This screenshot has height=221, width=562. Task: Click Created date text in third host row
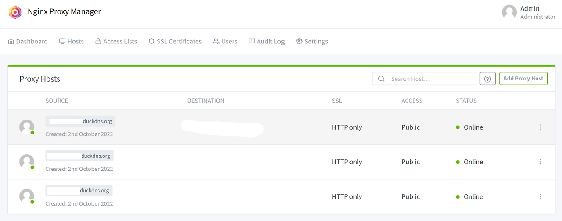(x=79, y=203)
